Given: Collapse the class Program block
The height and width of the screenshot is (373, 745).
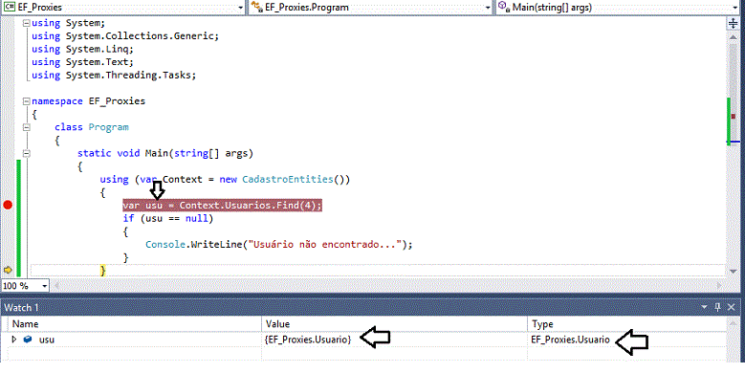Looking at the screenshot, I should coord(27,127).
